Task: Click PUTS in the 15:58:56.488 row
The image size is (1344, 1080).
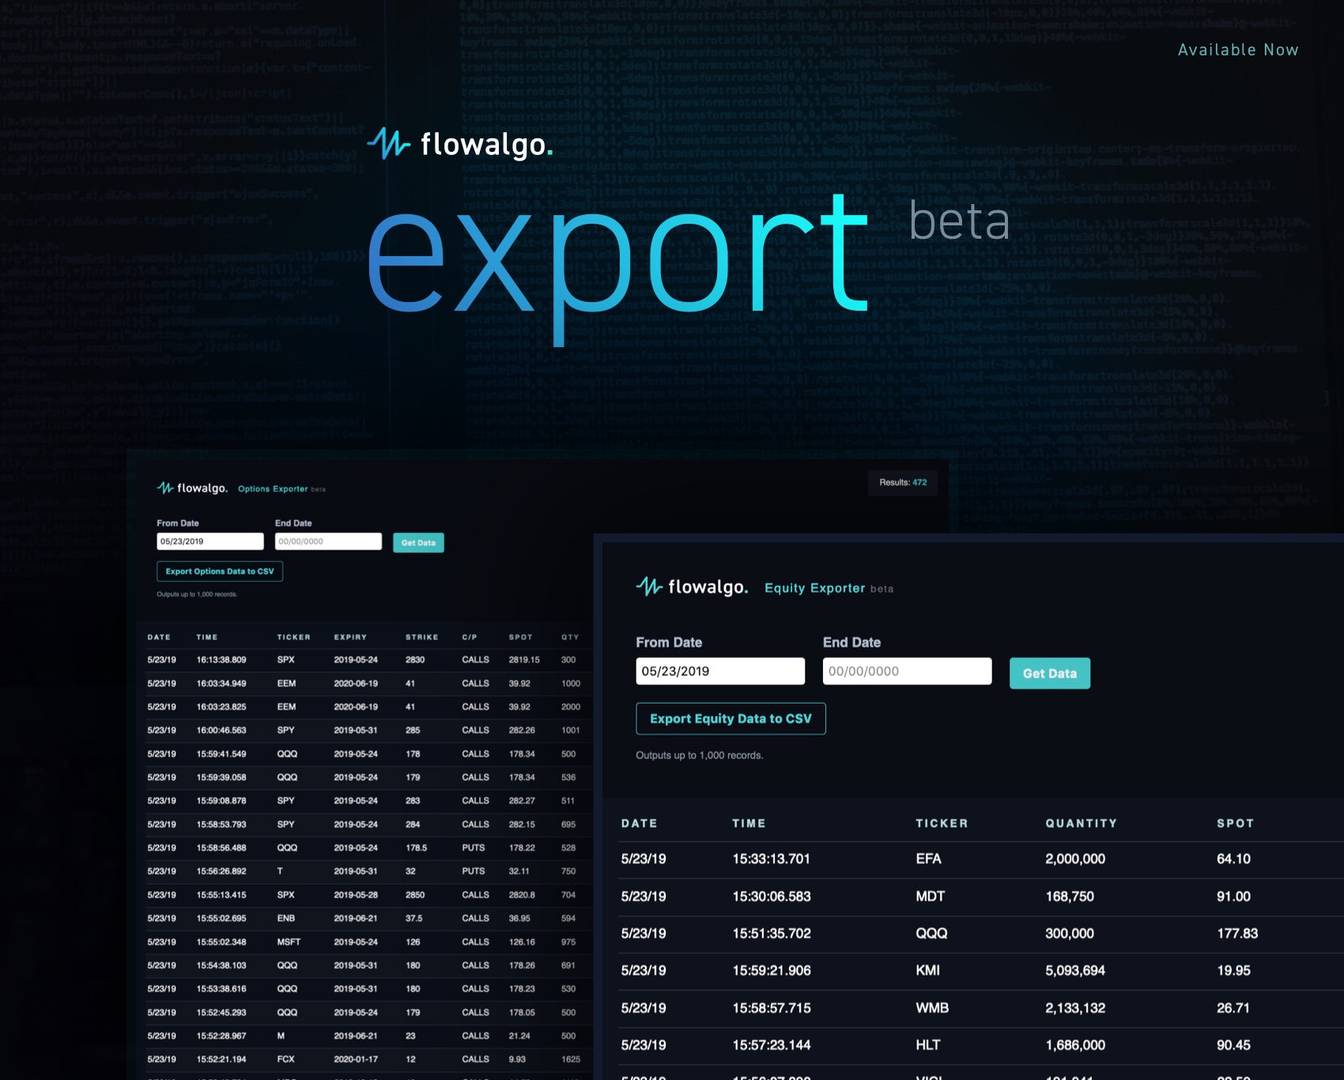Action: pos(474,848)
